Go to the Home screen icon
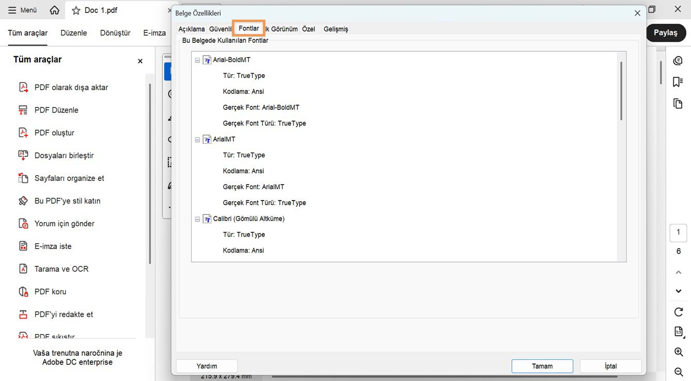The image size is (691, 381). (54, 10)
